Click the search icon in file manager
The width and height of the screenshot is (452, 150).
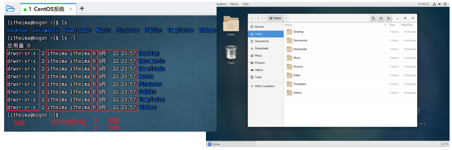pos(373,18)
